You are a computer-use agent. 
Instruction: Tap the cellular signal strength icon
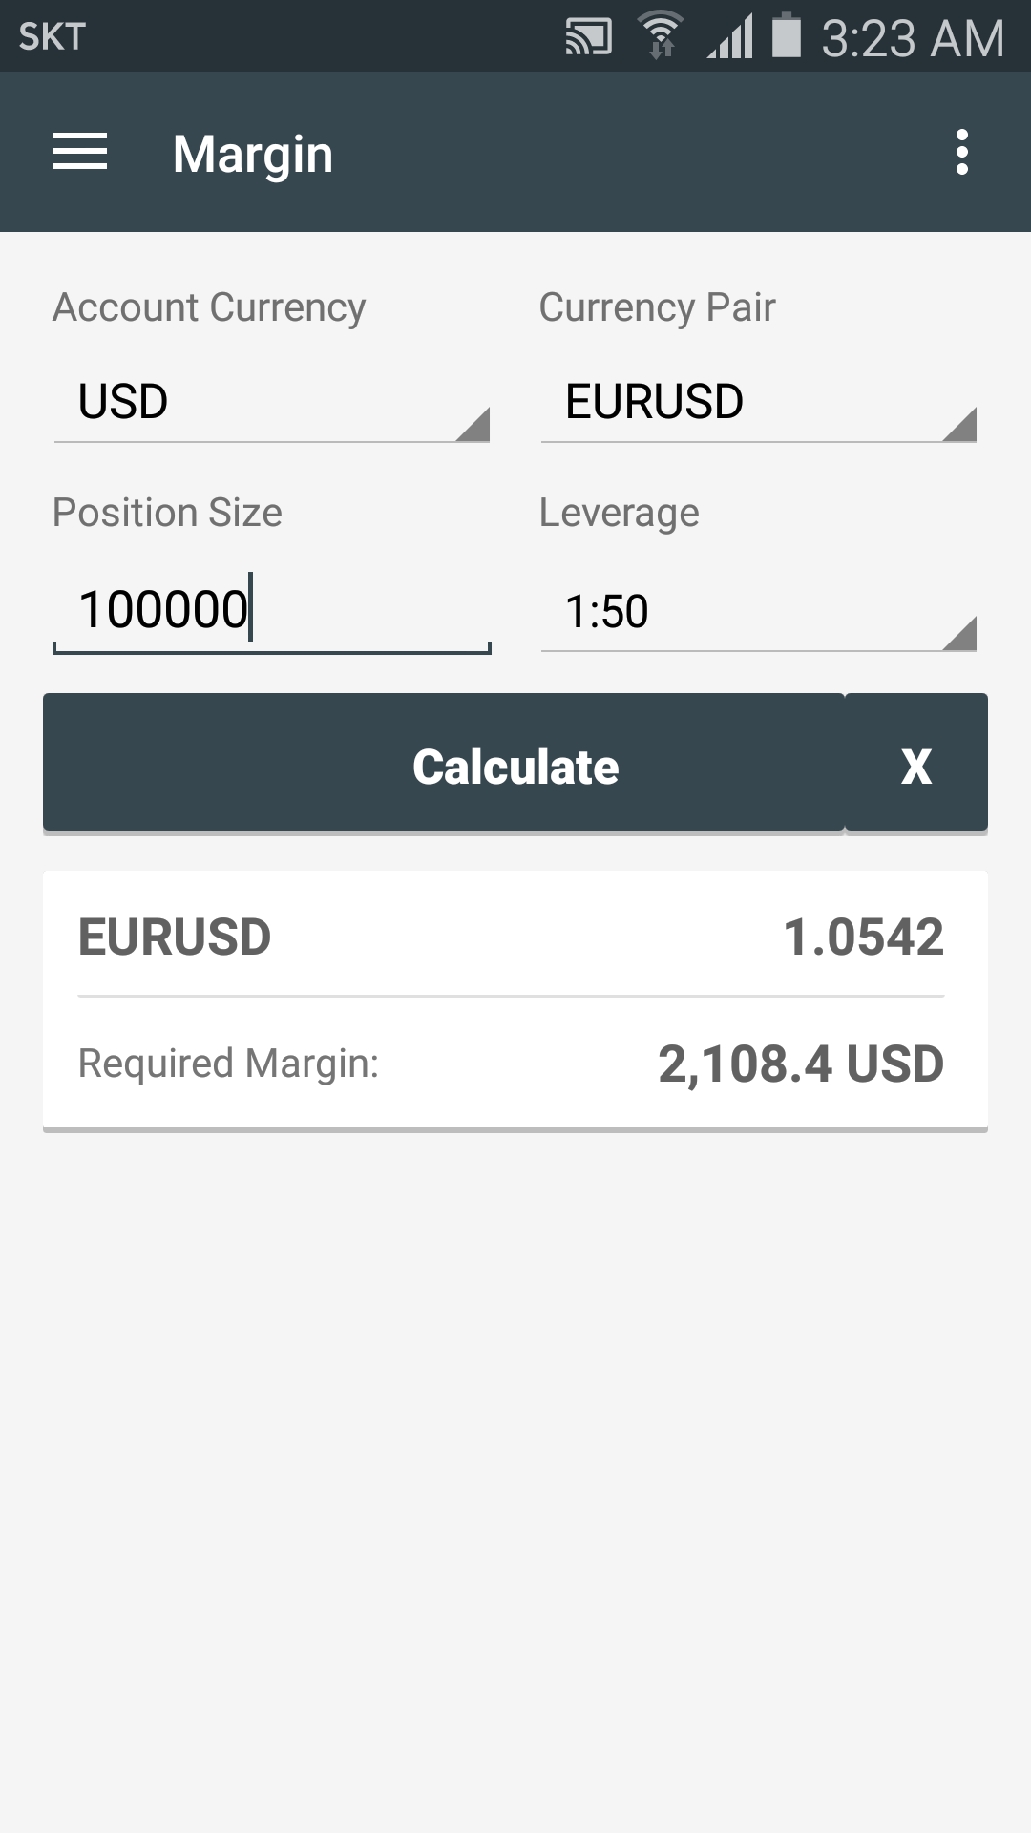tap(730, 38)
